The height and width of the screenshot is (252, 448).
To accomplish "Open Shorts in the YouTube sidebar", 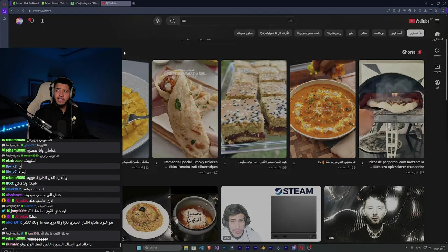I will click(x=437, y=52).
